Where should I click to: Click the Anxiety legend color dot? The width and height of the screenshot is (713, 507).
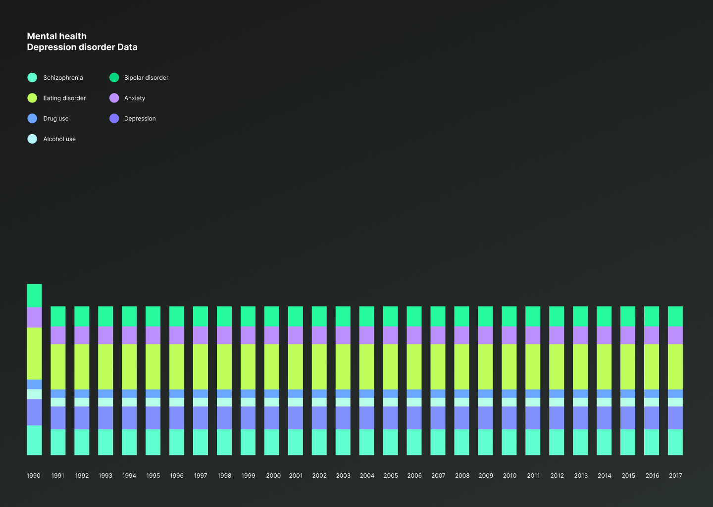click(114, 98)
